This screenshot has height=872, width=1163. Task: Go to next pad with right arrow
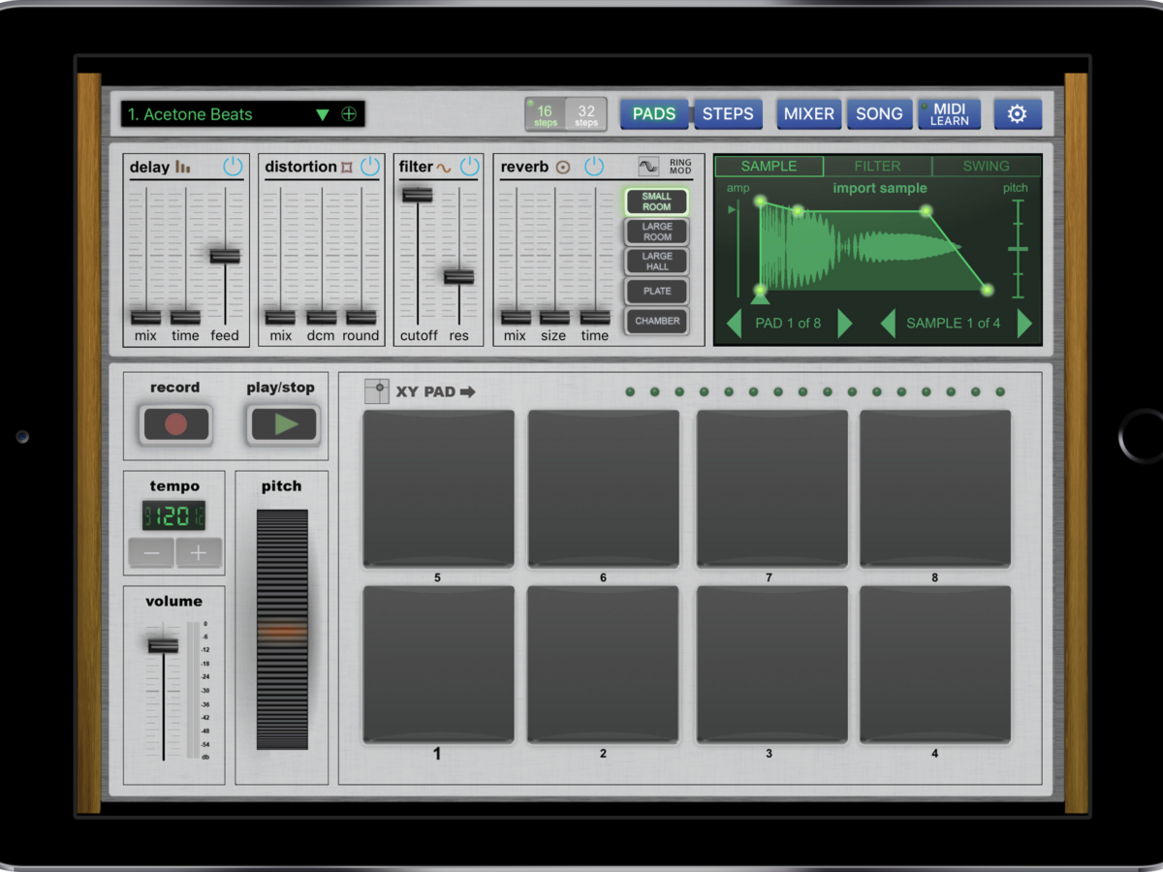(x=844, y=324)
